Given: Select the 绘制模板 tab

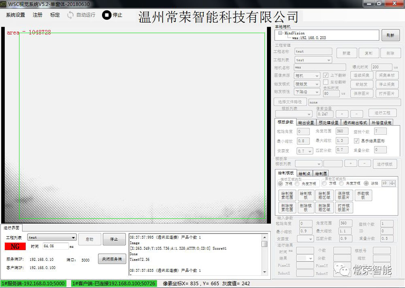Looking at the screenshot, I should tap(286, 173).
